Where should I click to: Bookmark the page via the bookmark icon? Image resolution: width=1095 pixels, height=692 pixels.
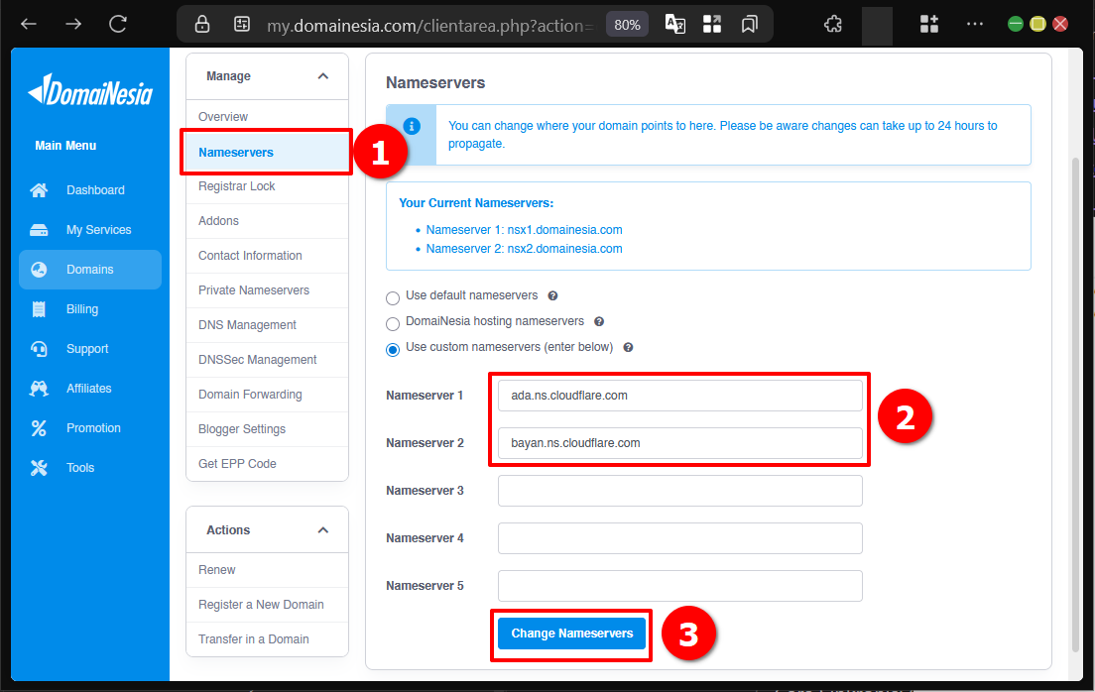pos(749,25)
